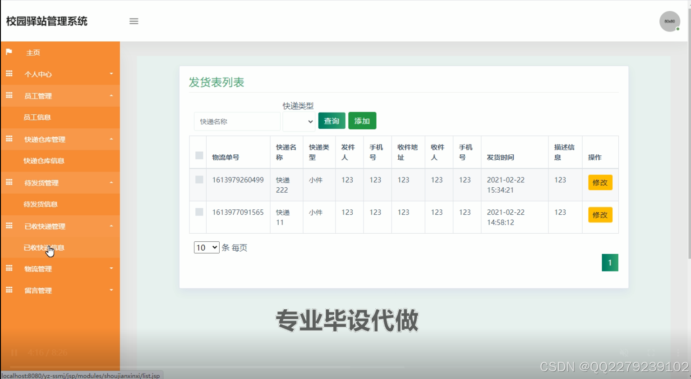Click the 添加 button to add a record

(x=362, y=121)
